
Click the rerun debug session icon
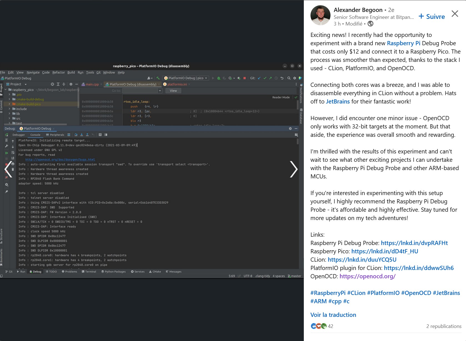[x=6, y=135]
